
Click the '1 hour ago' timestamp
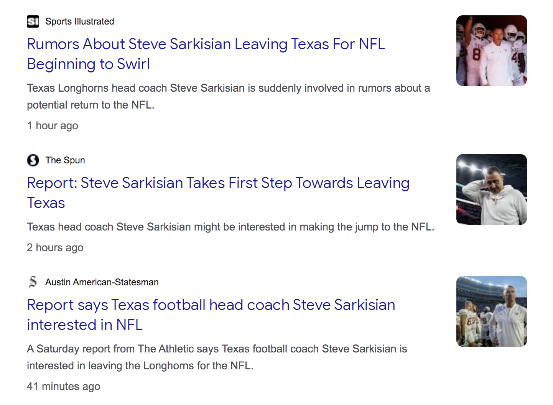pyautogui.click(x=53, y=126)
